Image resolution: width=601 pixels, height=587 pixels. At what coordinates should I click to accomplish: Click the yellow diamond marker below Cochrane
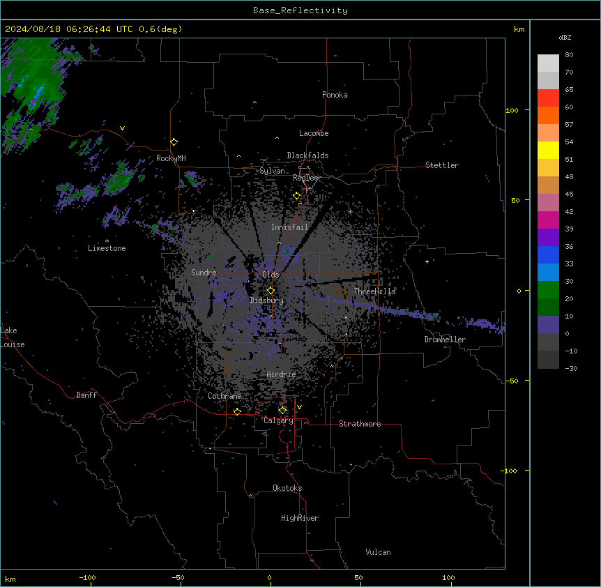click(x=237, y=411)
